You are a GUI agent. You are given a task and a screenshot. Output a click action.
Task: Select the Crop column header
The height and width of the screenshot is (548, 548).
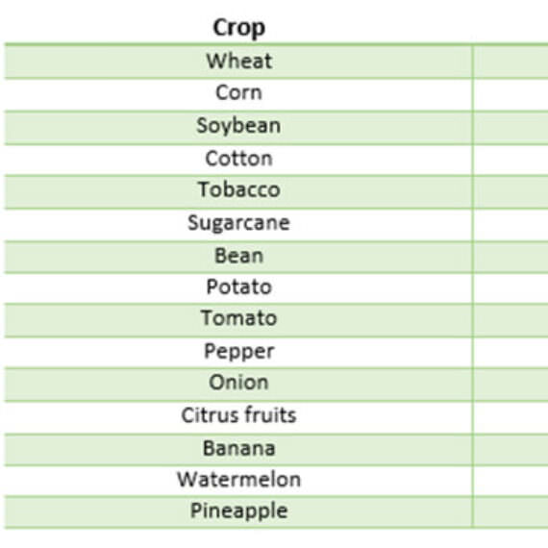pyautogui.click(x=238, y=27)
